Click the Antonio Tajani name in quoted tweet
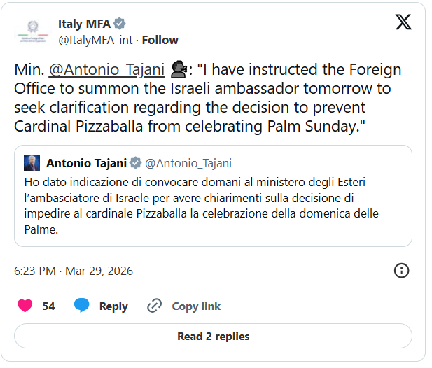 pyautogui.click(x=86, y=163)
